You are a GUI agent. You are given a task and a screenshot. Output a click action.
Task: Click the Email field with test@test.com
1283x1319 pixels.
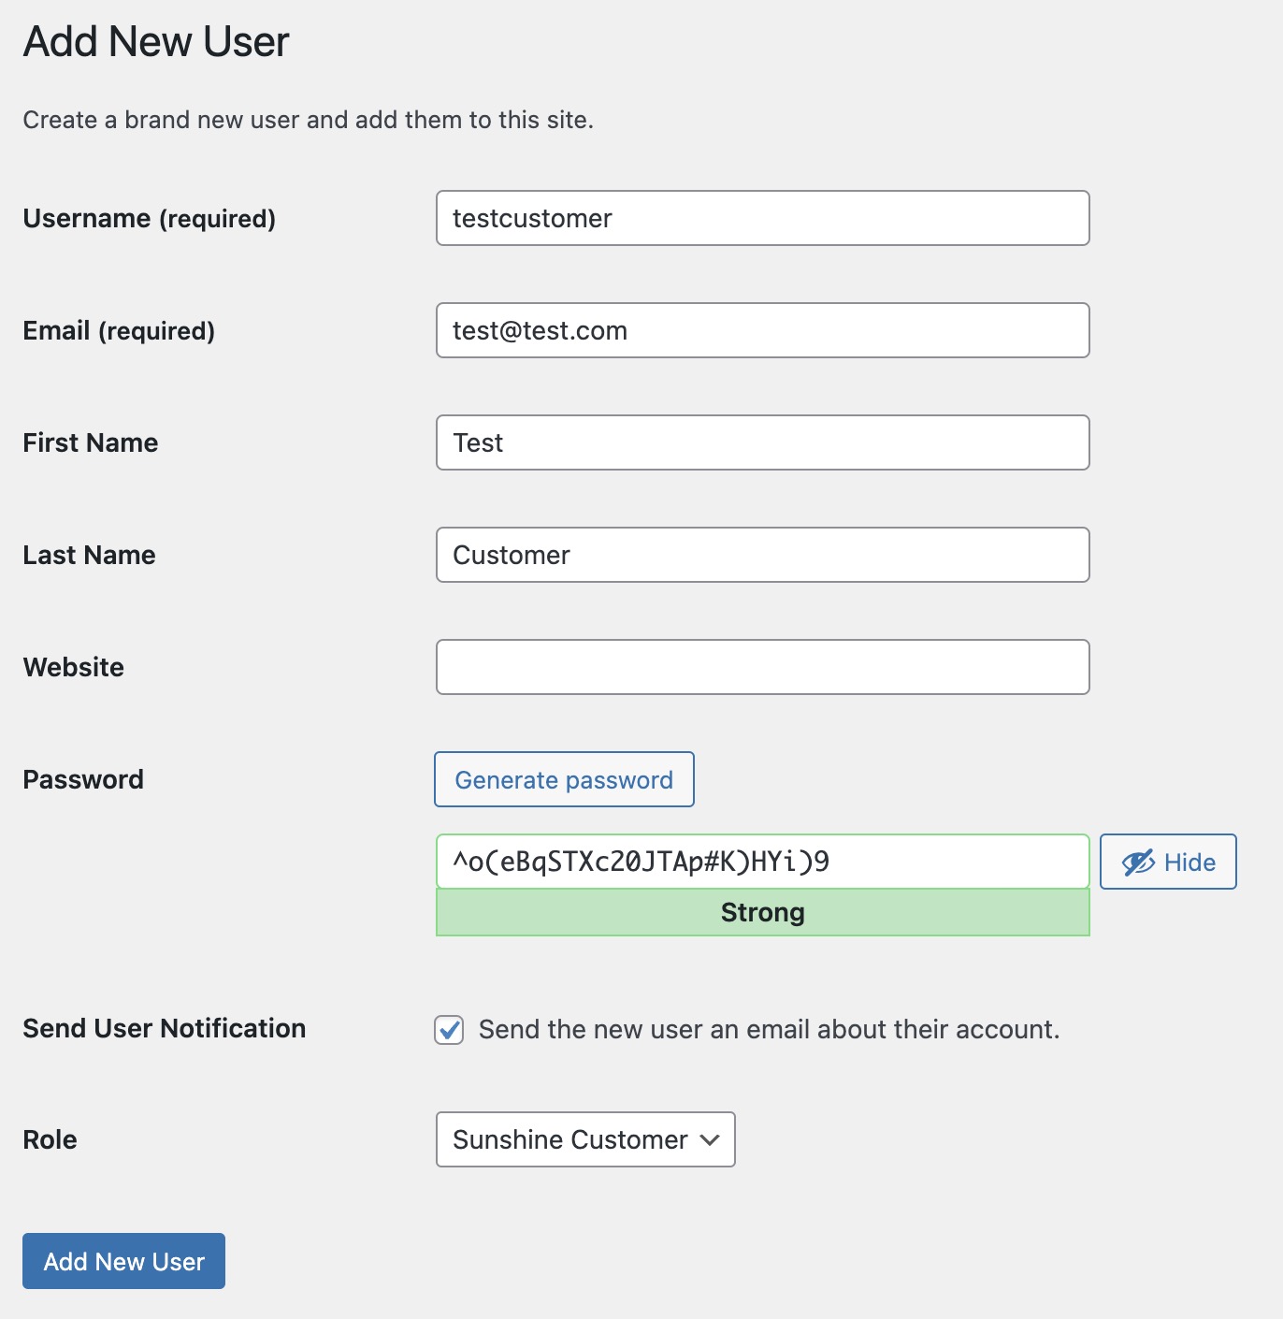coord(762,330)
